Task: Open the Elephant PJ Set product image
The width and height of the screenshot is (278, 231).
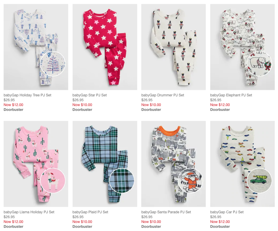Action: [x=242, y=47]
